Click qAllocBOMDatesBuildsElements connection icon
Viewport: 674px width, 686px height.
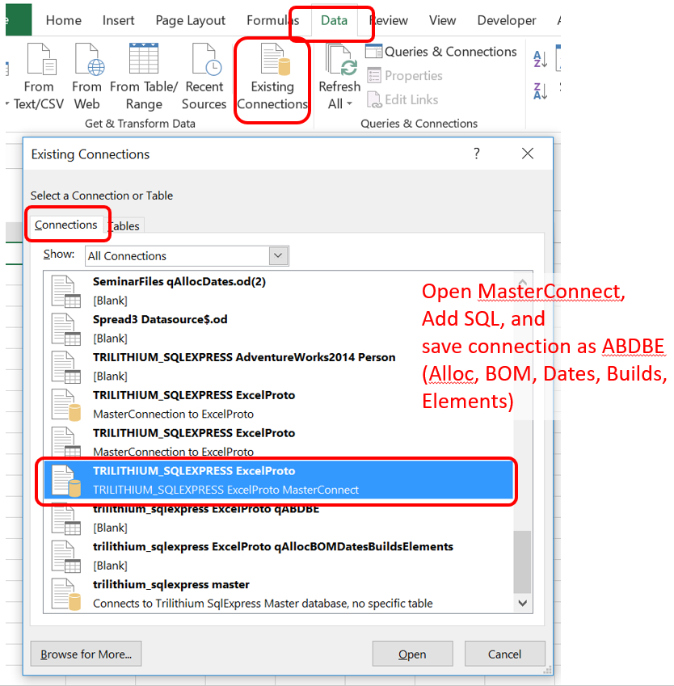click(66, 556)
